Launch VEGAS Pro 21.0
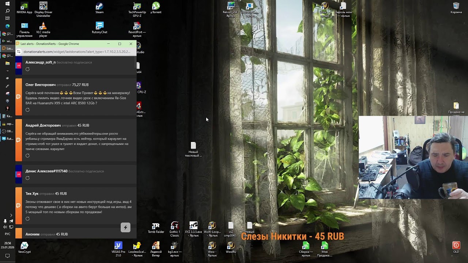 point(118,249)
